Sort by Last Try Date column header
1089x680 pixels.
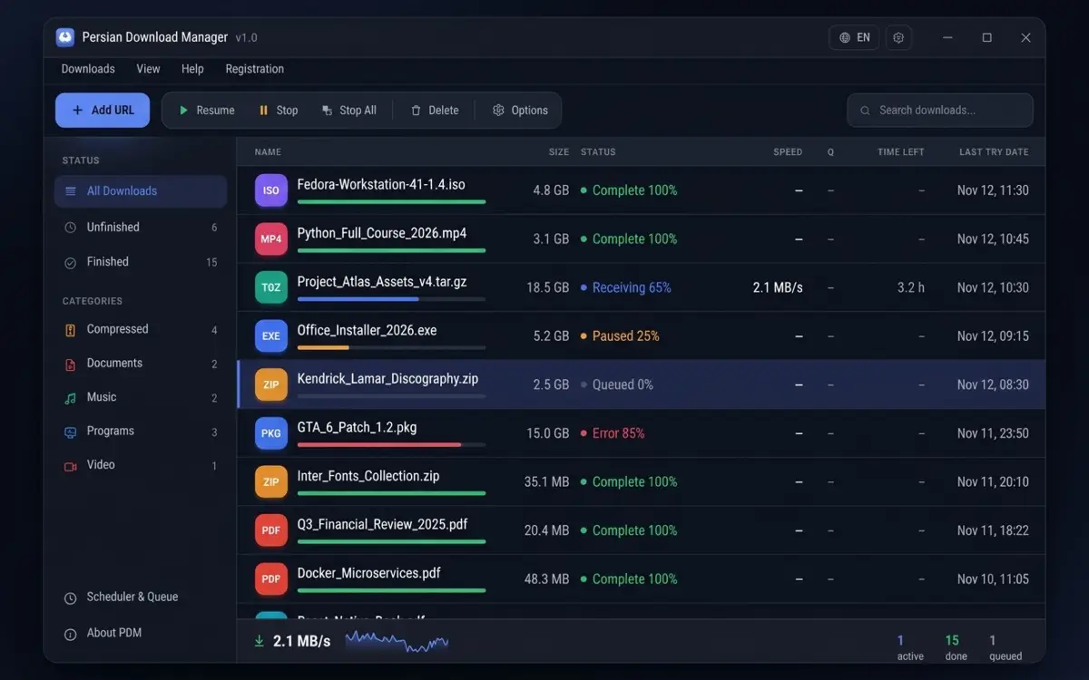coord(994,152)
